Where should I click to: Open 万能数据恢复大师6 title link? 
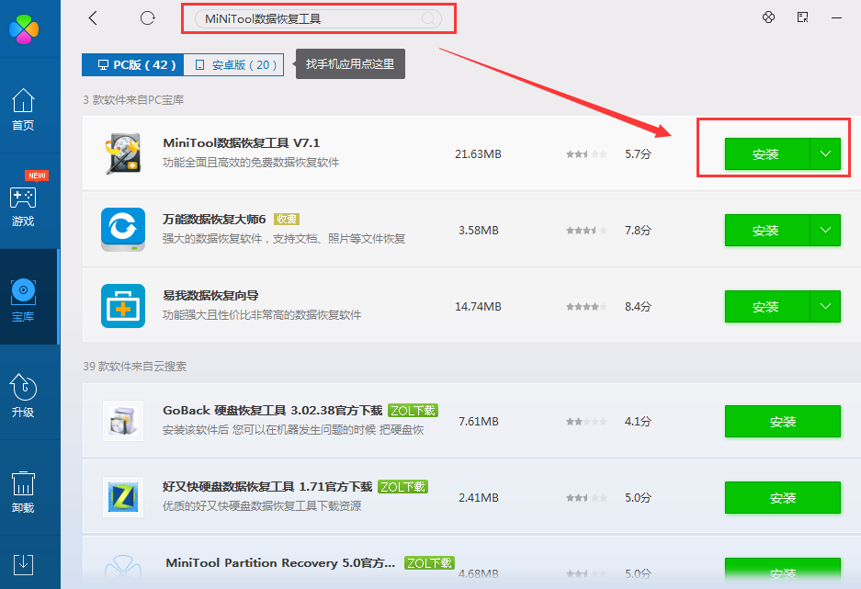click(214, 219)
